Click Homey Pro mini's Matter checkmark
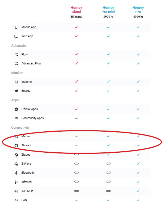Viewport: 162px width, 207px height. 108,136
